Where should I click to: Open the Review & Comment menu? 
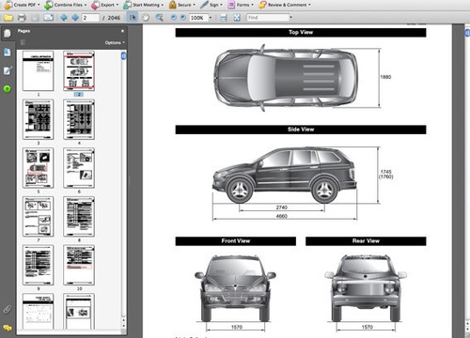pos(285,5)
